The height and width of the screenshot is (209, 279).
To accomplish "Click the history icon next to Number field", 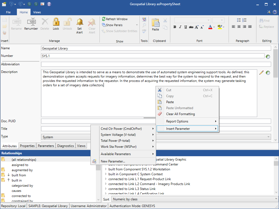I will 268,57.
